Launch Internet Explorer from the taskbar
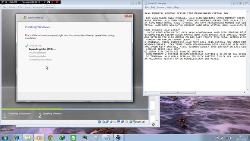The height and width of the screenshot is (141, 250). tap(16, 137)
